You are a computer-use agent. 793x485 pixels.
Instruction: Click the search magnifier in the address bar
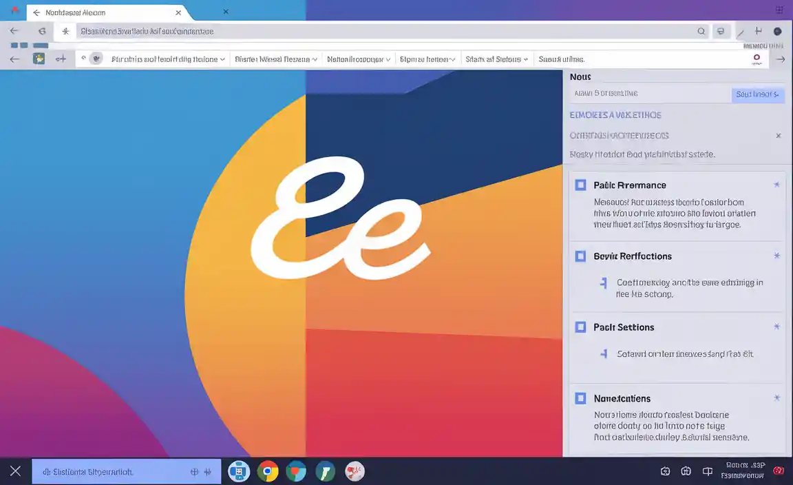701,31
